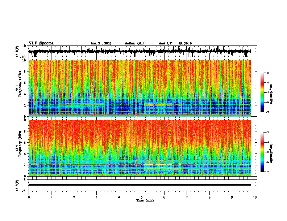
Task: Click the "Time (min)" x-axis label
Action: tap(145, 200)
